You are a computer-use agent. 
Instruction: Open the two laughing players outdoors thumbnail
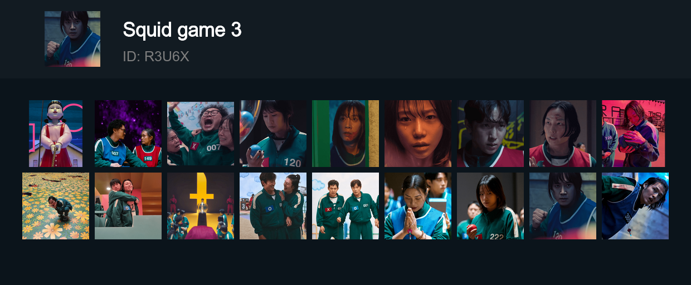coord(273,206)
